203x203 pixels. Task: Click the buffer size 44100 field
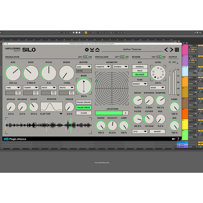coord(84,71)
